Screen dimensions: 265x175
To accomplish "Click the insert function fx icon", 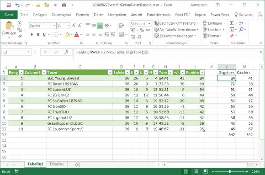I will click(67, 52).
